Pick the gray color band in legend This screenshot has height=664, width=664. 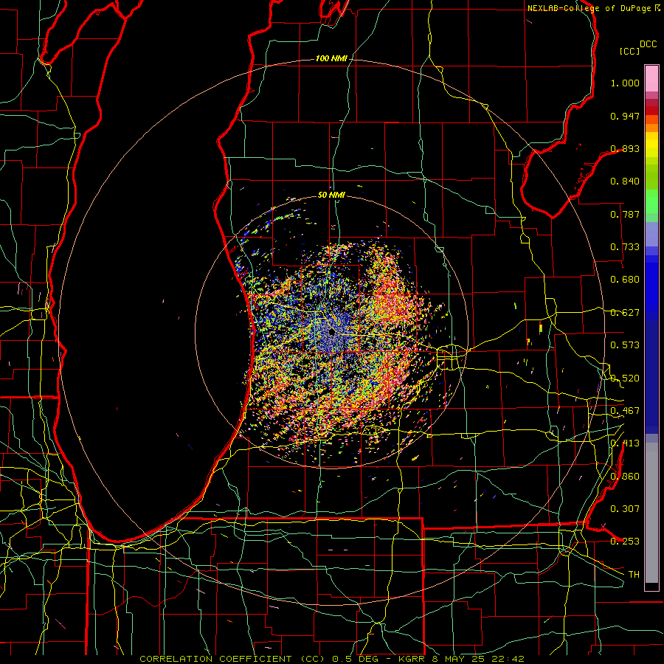[651, 513]
